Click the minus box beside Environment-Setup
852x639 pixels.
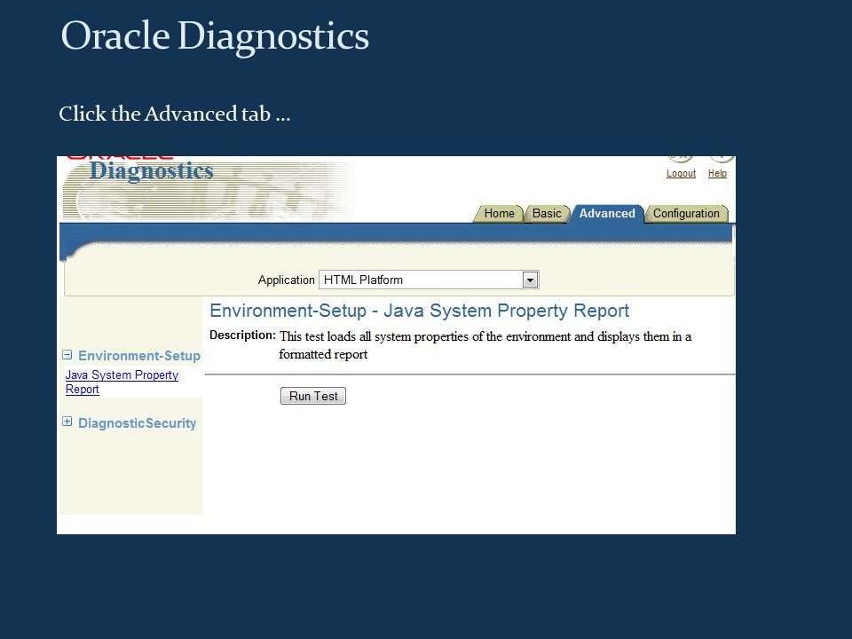(x=67, y=354)
